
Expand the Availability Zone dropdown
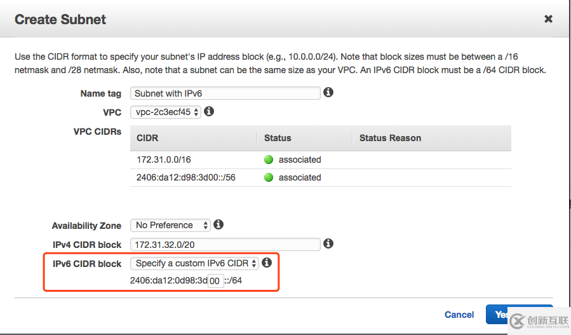(x=170, y=225)
